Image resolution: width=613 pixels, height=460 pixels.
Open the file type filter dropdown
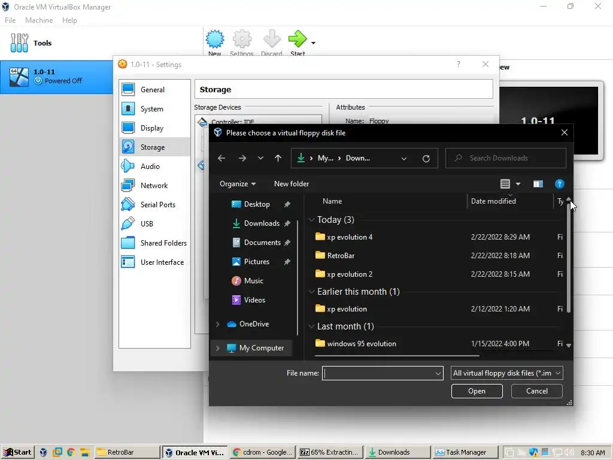coord(506,373)
